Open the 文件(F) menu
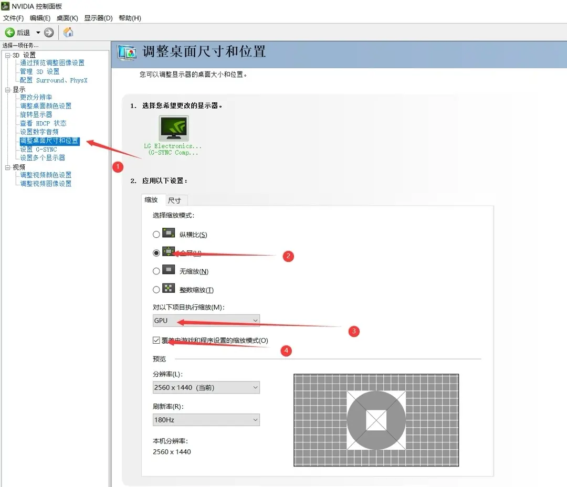 point(13,18)
